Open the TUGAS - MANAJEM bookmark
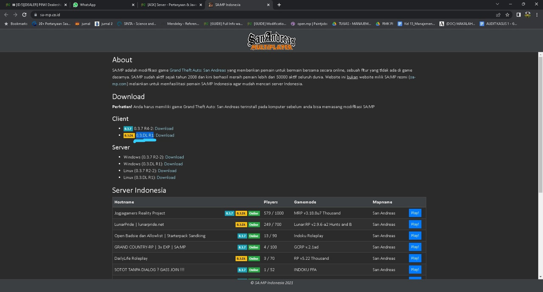The image size is (543, 292). tap(351, 24)
